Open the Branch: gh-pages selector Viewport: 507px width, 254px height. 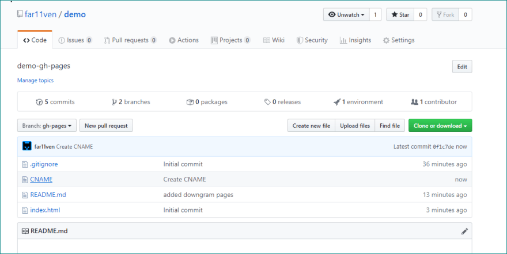[47, 126]
